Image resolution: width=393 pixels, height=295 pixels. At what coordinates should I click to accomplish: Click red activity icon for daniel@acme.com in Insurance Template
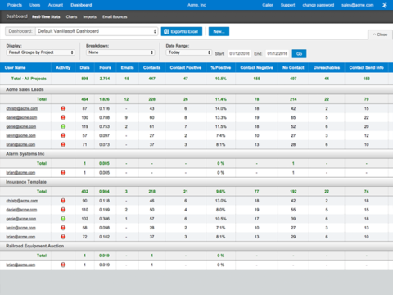[x=63, y=210]
